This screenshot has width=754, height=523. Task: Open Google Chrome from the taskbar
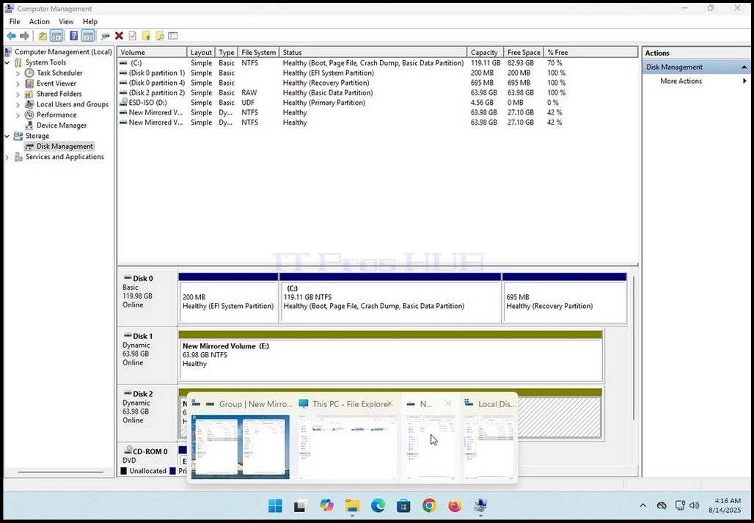(429, 505)
